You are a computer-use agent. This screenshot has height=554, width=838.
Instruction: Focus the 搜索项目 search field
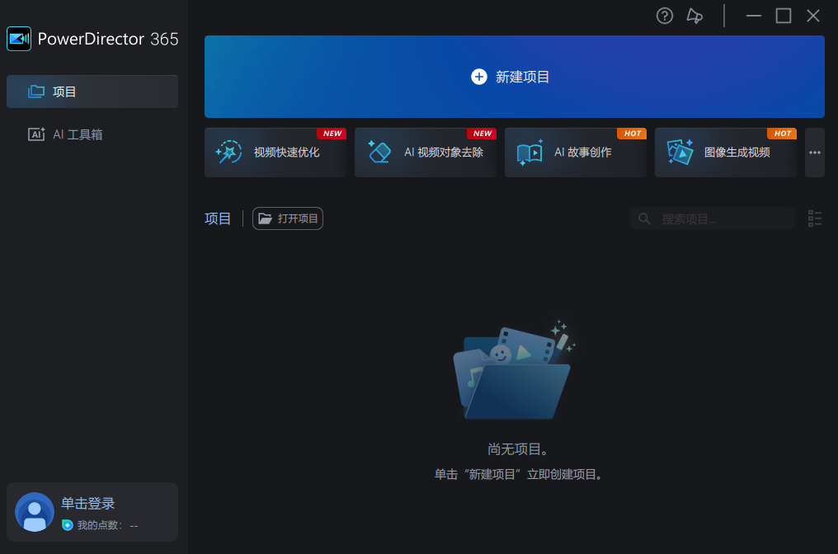click(x=713, y=218)
